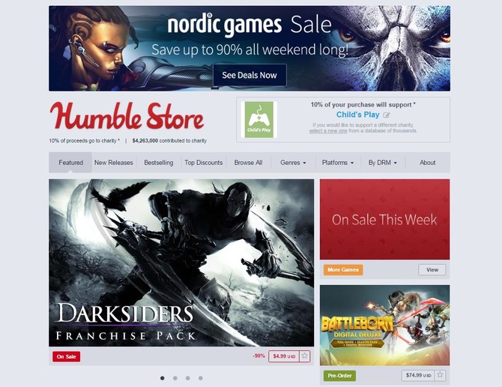Expand the By DRM dropdown
Screen dimensions: 502x387
point(383,163)
